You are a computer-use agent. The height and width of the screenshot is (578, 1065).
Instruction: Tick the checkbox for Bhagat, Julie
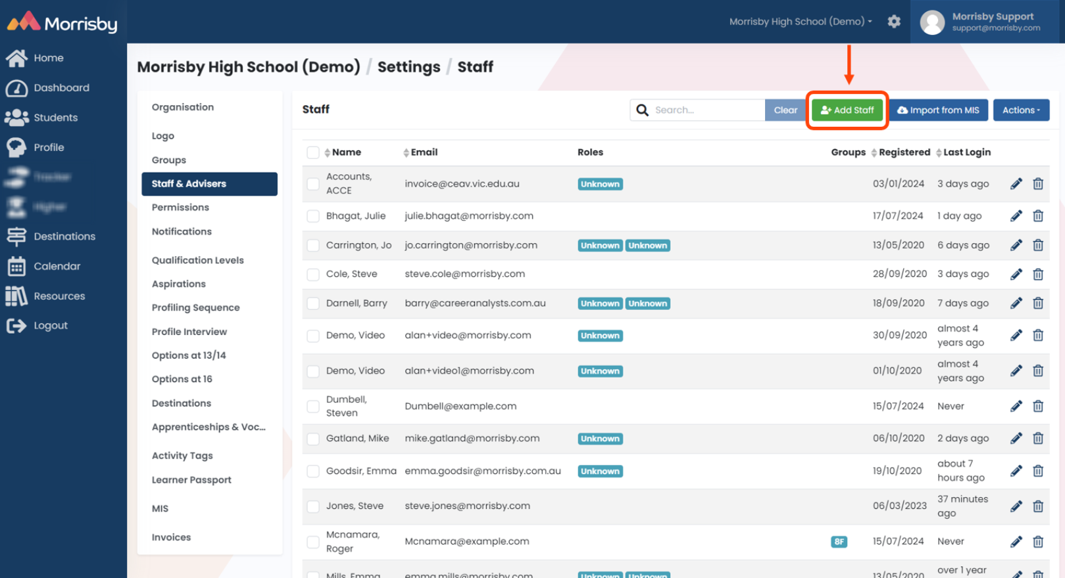[x=313, y=216]
